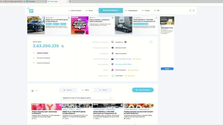Screen dimensions: 223x125
Task: Open the hotel booking sidebar ad image
Action: click(167, 20)
